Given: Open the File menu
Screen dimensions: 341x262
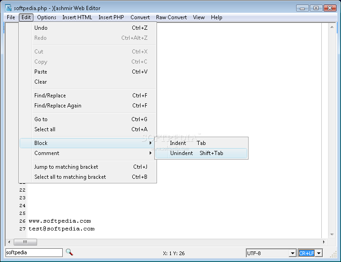Looking at the screenshot, I should click(x=11, y=17).
